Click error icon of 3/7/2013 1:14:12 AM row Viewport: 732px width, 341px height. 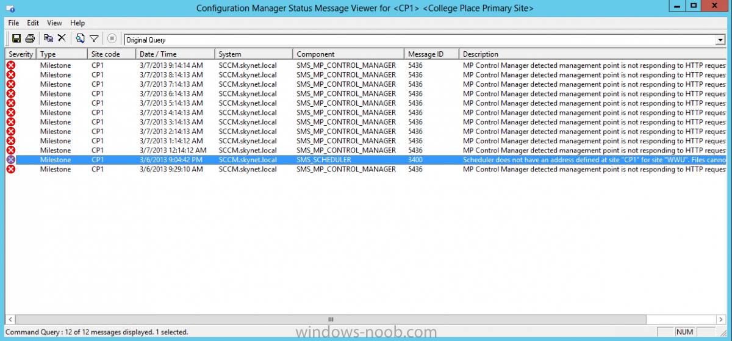point(11,141)
